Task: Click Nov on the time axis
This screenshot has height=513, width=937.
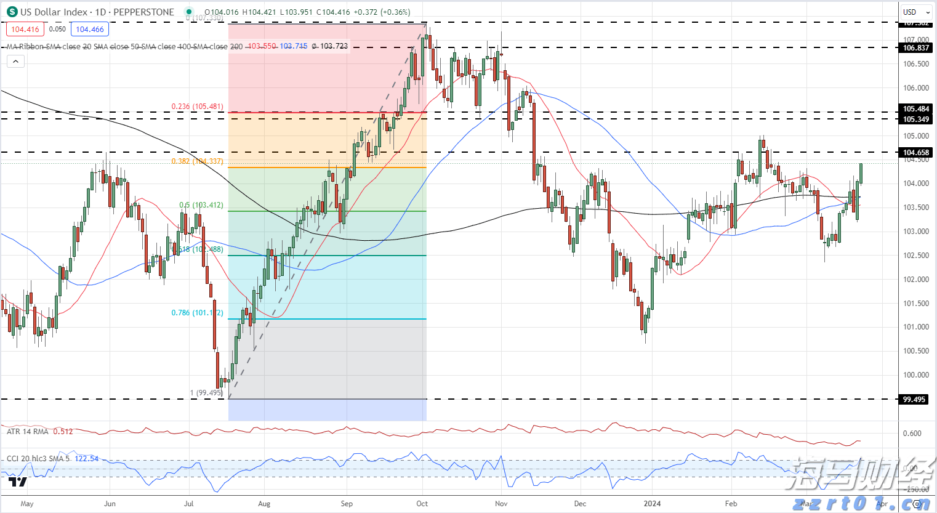Action: pyautogui.click(x=501, y=504)
